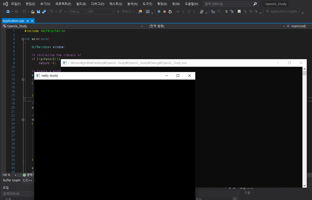The image size is (312, 200).
Task: Open the Application Insights dropdown arrow
Action: pyautogui.click(x=299, y=12)
